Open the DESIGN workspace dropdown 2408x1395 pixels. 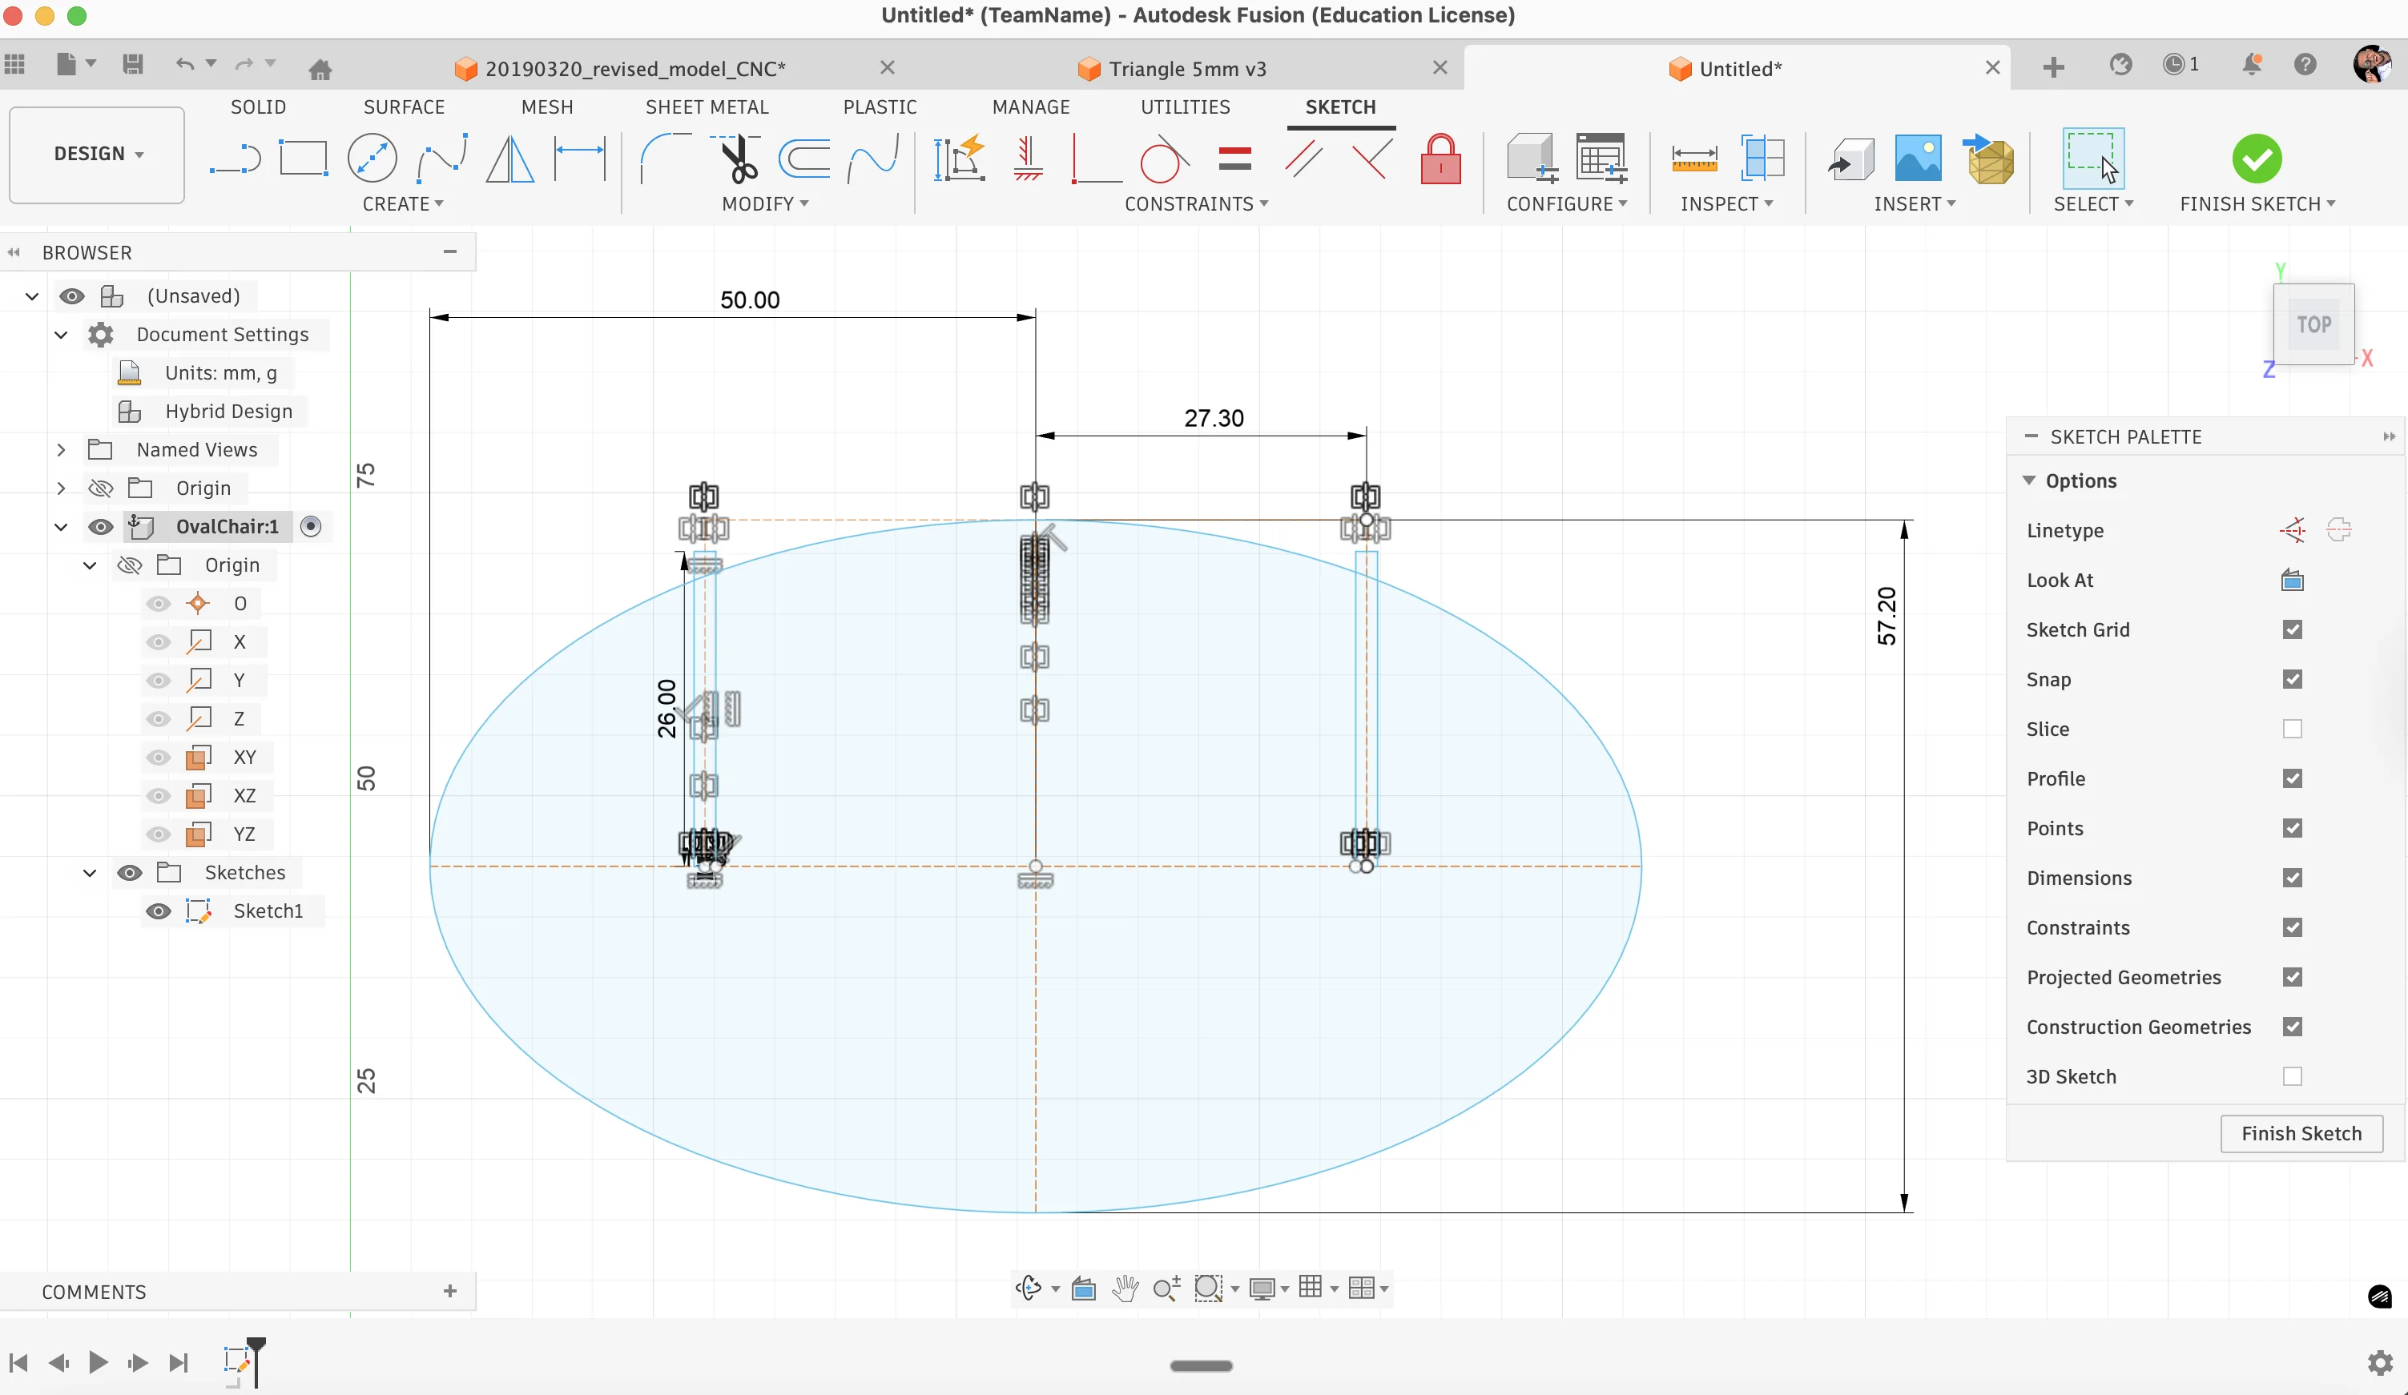coord(98,154)
